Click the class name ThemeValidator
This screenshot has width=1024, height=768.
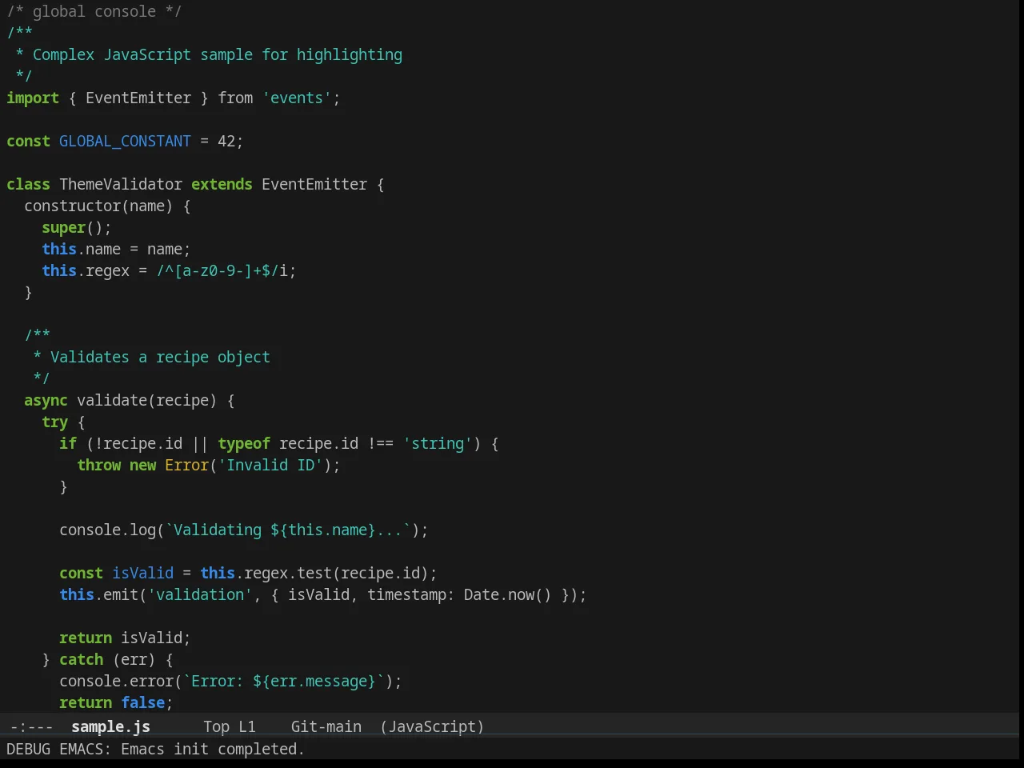click(121, 184)
